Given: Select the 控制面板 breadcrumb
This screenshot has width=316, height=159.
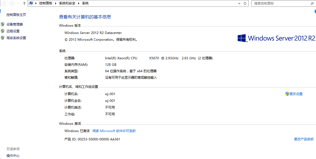Looking at the screenshot, I should tap(46, 4).
